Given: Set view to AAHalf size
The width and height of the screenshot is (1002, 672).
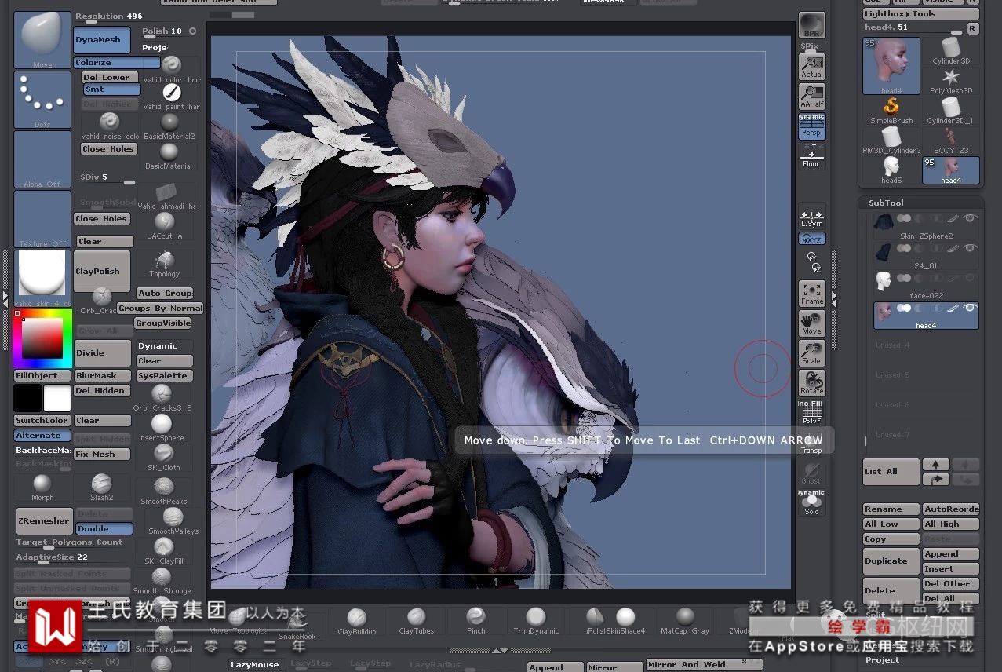Looking at the screenshot, I should pos(811,97).
